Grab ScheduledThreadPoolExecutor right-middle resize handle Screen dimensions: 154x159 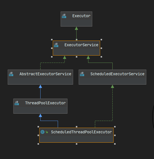115,135
